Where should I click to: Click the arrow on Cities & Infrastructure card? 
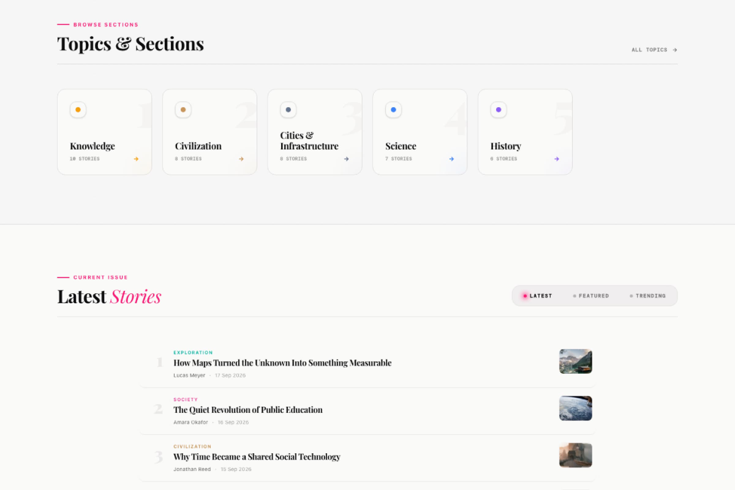point(346,159)
